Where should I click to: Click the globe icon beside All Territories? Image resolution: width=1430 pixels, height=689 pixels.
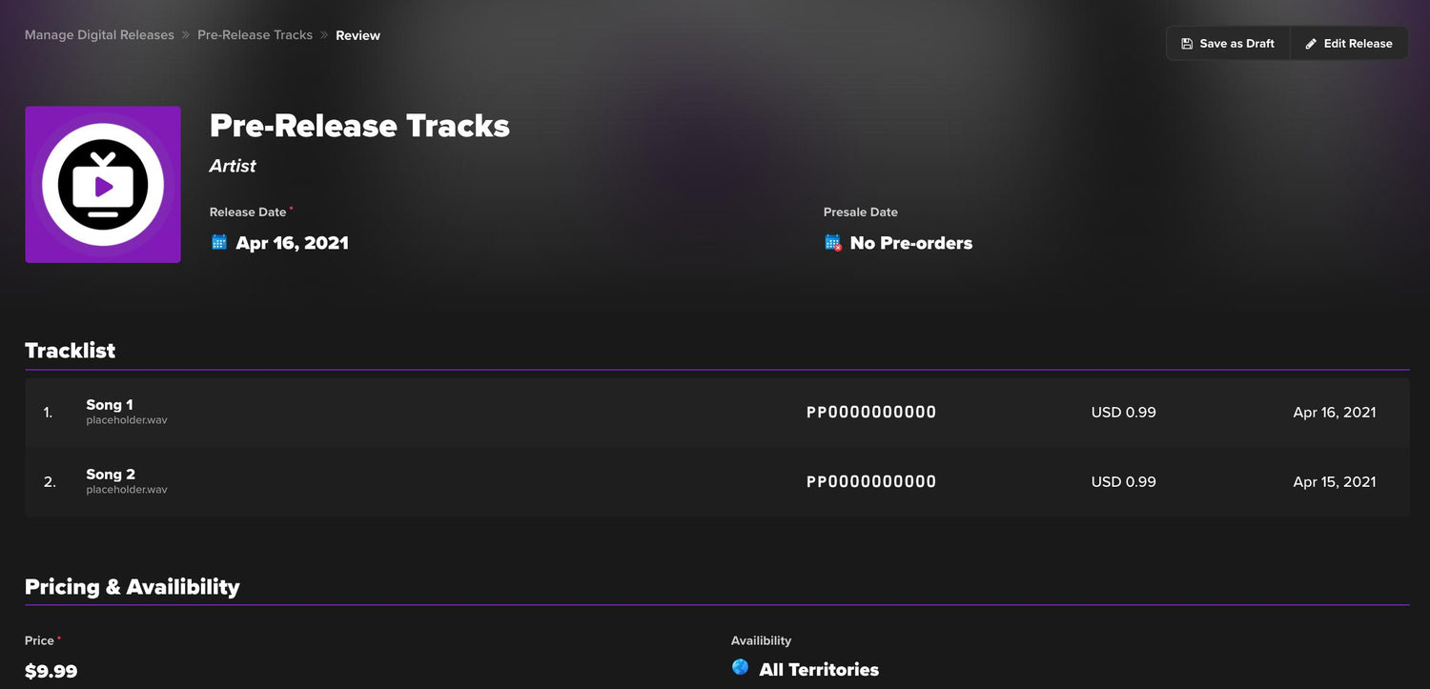(x=740, y=667)
